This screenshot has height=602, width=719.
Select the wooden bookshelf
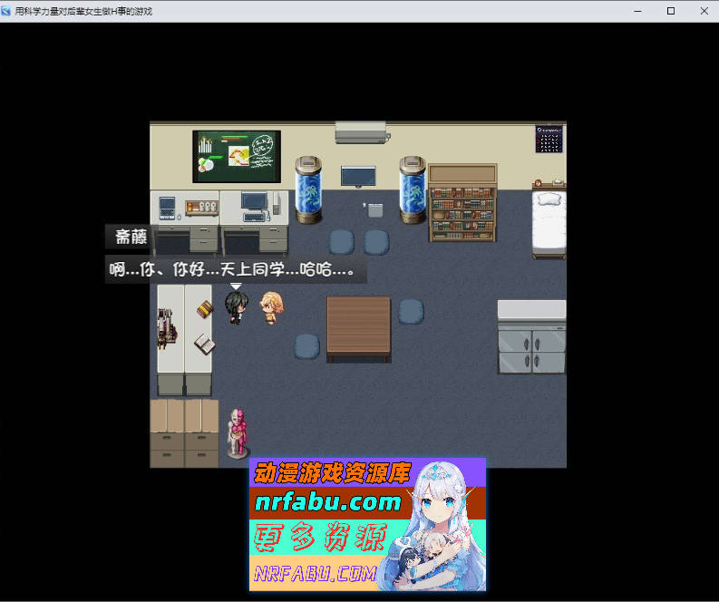point(462,202)
